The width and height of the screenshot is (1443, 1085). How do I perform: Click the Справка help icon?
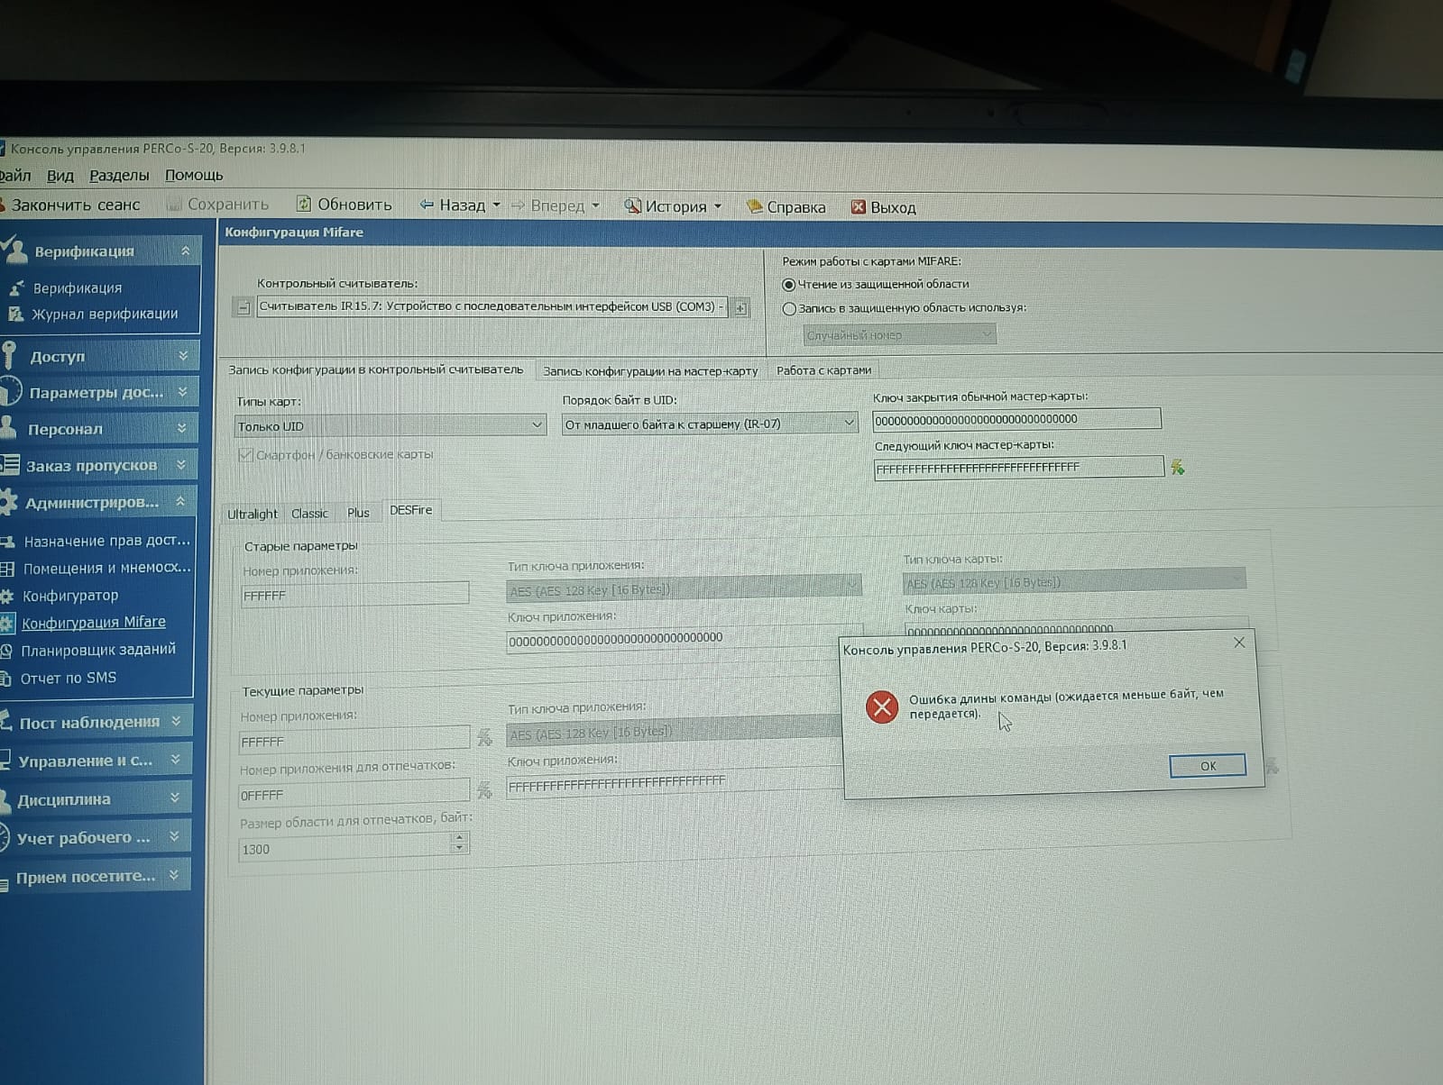click(754, 207)
